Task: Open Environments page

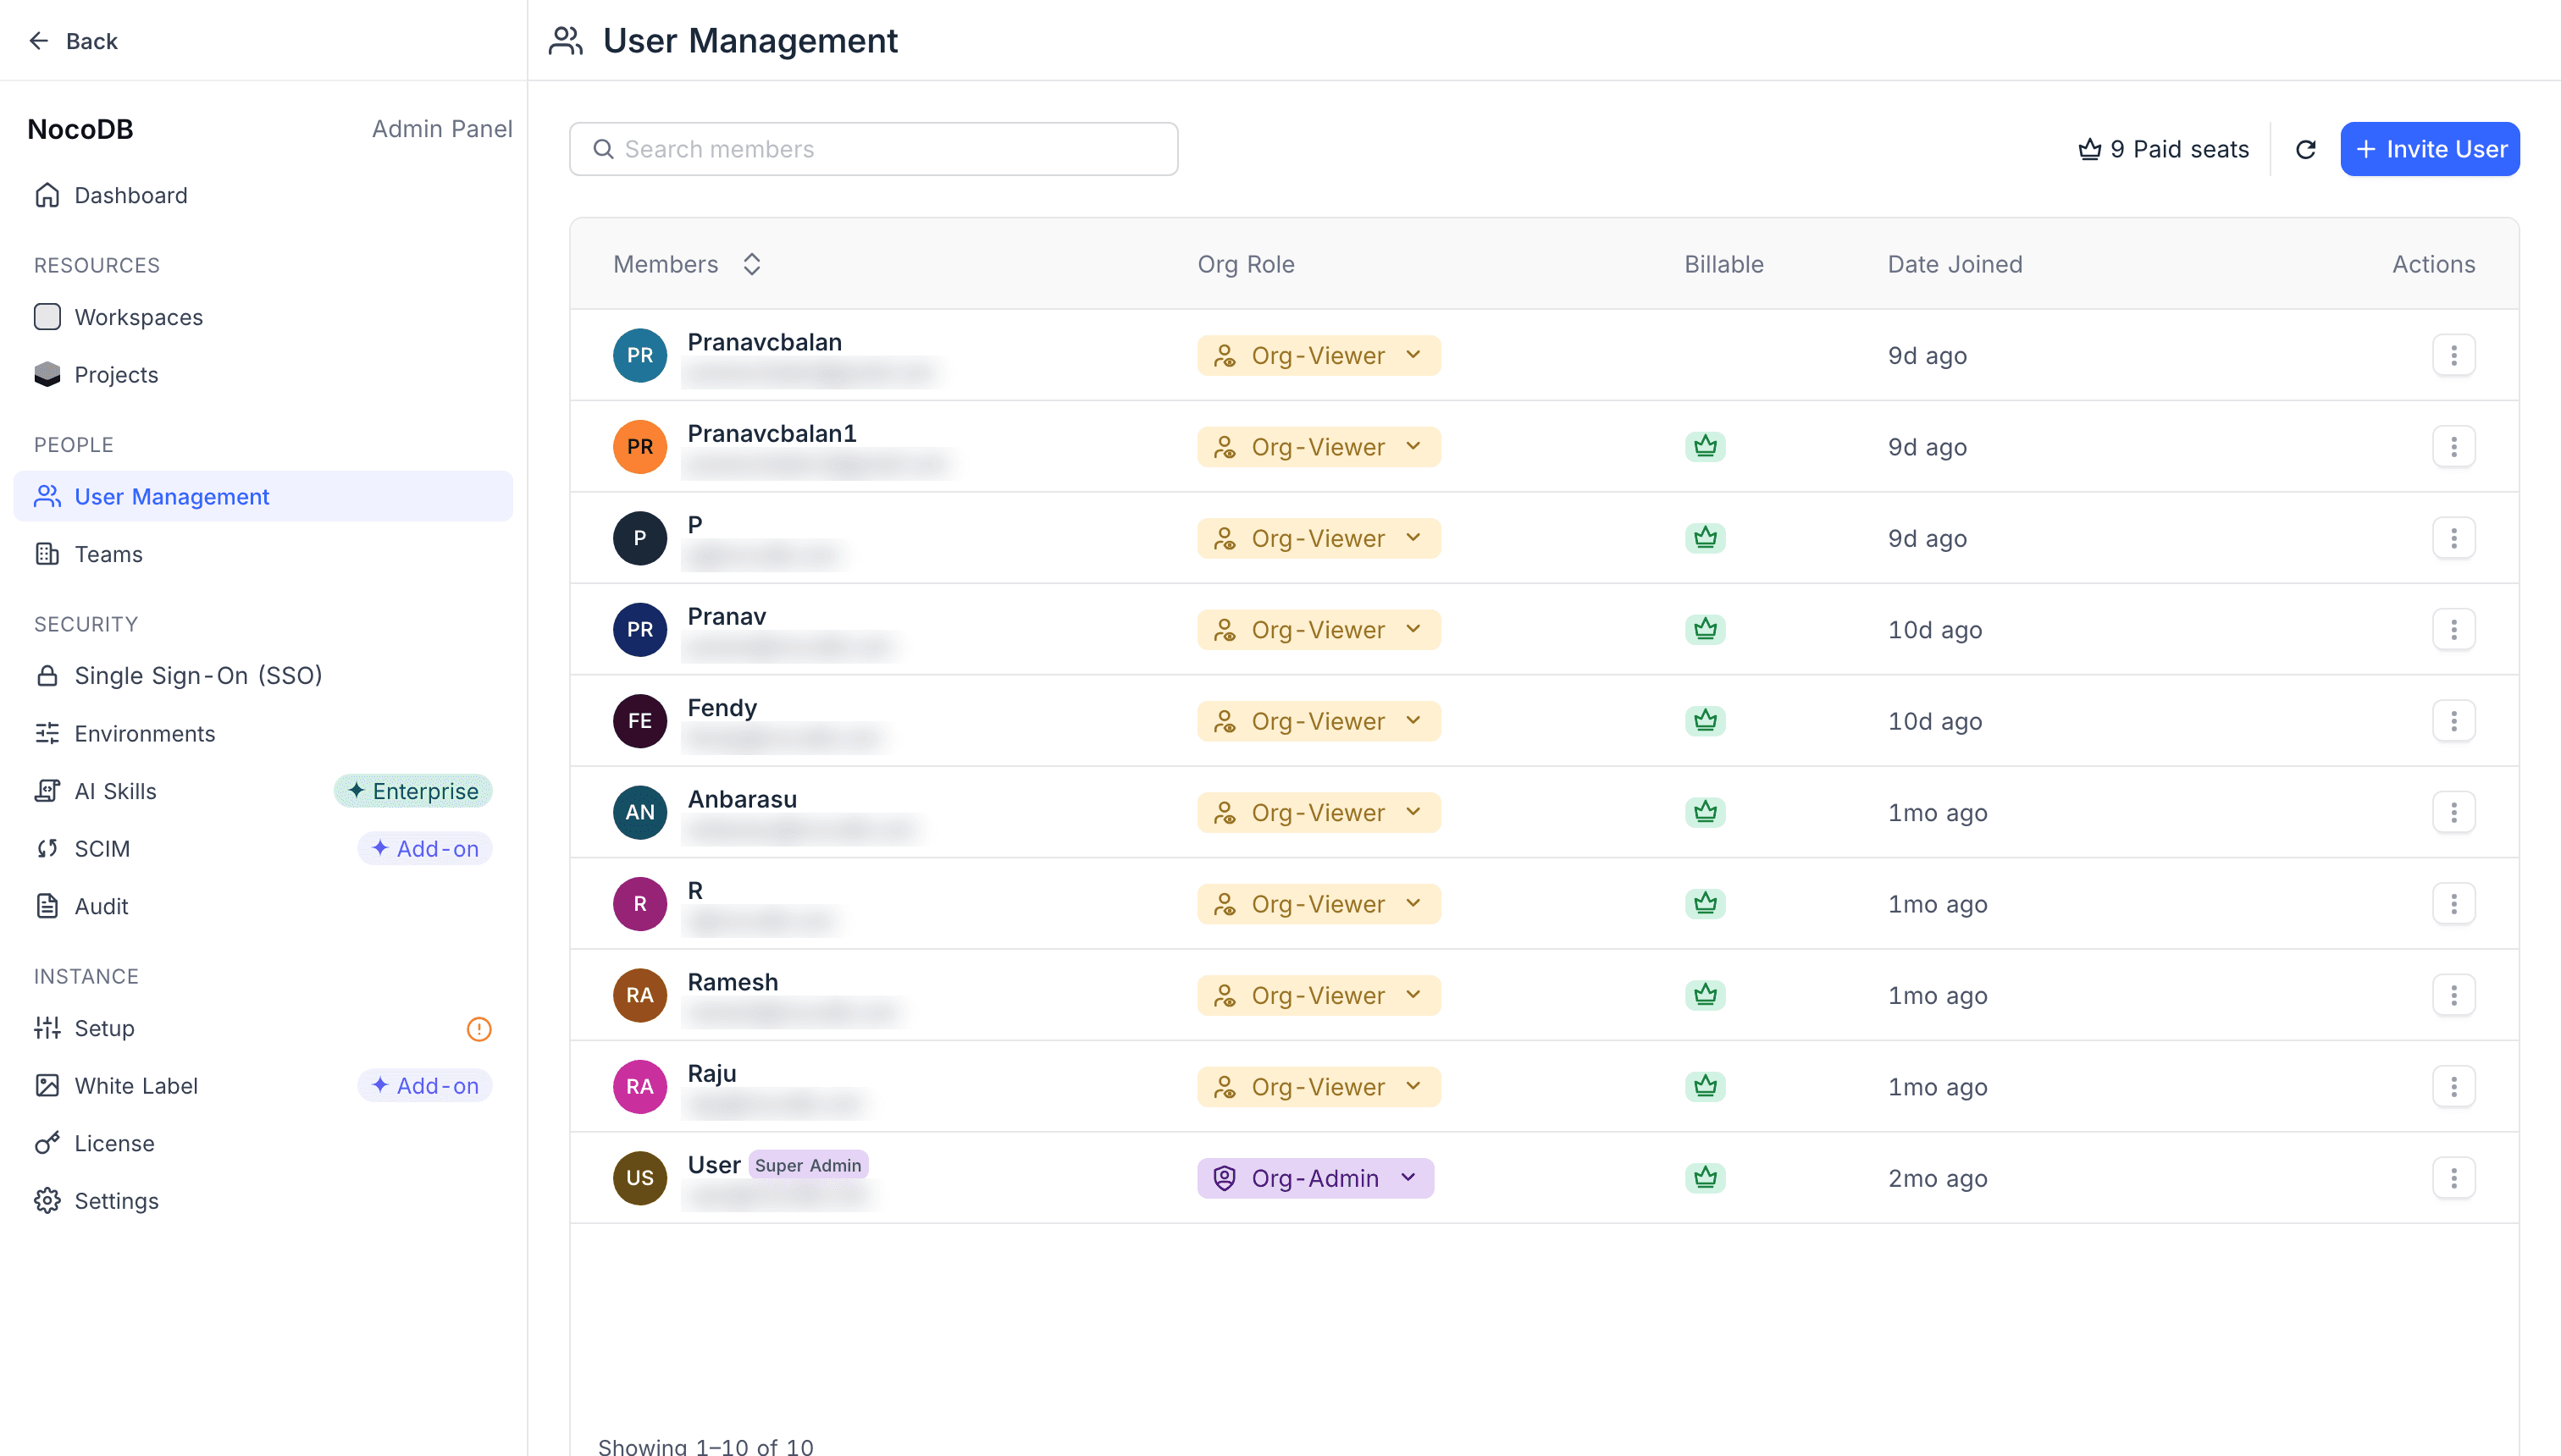Action: click(263, 734)
